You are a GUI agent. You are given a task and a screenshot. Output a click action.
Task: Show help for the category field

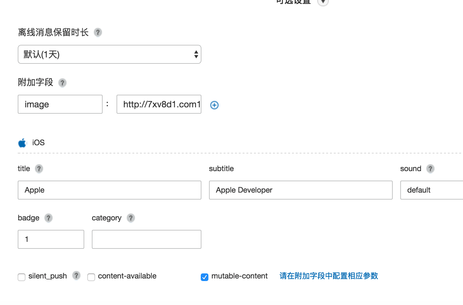[x=131, y=218]
